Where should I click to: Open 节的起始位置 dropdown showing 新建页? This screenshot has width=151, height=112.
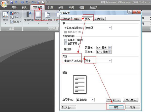(x=98, y=28)
